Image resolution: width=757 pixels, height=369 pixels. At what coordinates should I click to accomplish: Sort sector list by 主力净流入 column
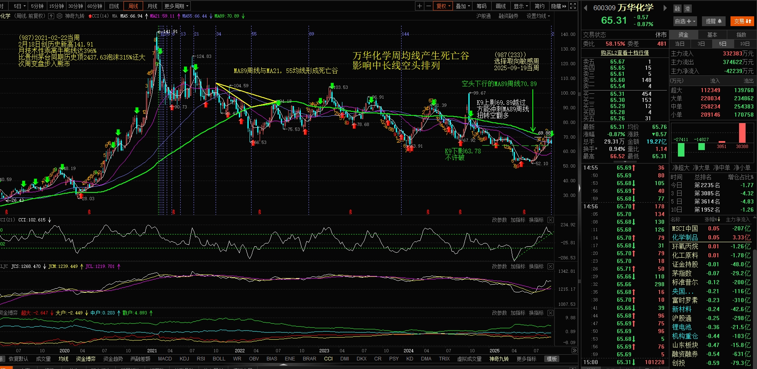coord(738,220)
